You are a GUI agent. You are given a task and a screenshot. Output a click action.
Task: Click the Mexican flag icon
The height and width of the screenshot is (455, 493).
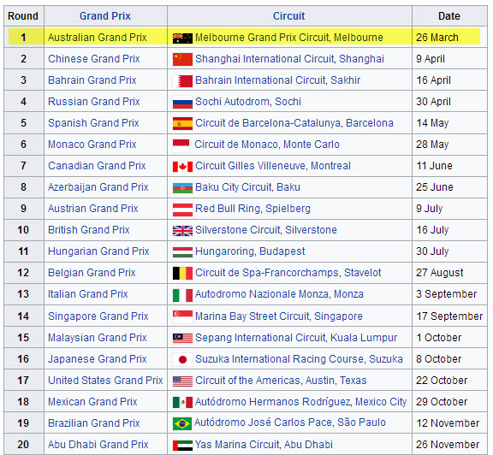pos(182,402)
